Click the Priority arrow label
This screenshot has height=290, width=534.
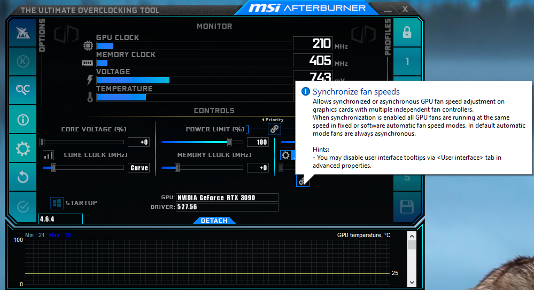tap(273, 120)
